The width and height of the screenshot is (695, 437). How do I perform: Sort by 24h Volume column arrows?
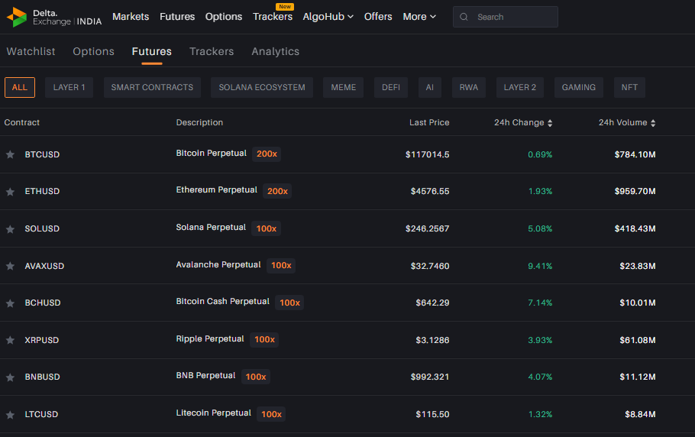[x=653, y=123]
